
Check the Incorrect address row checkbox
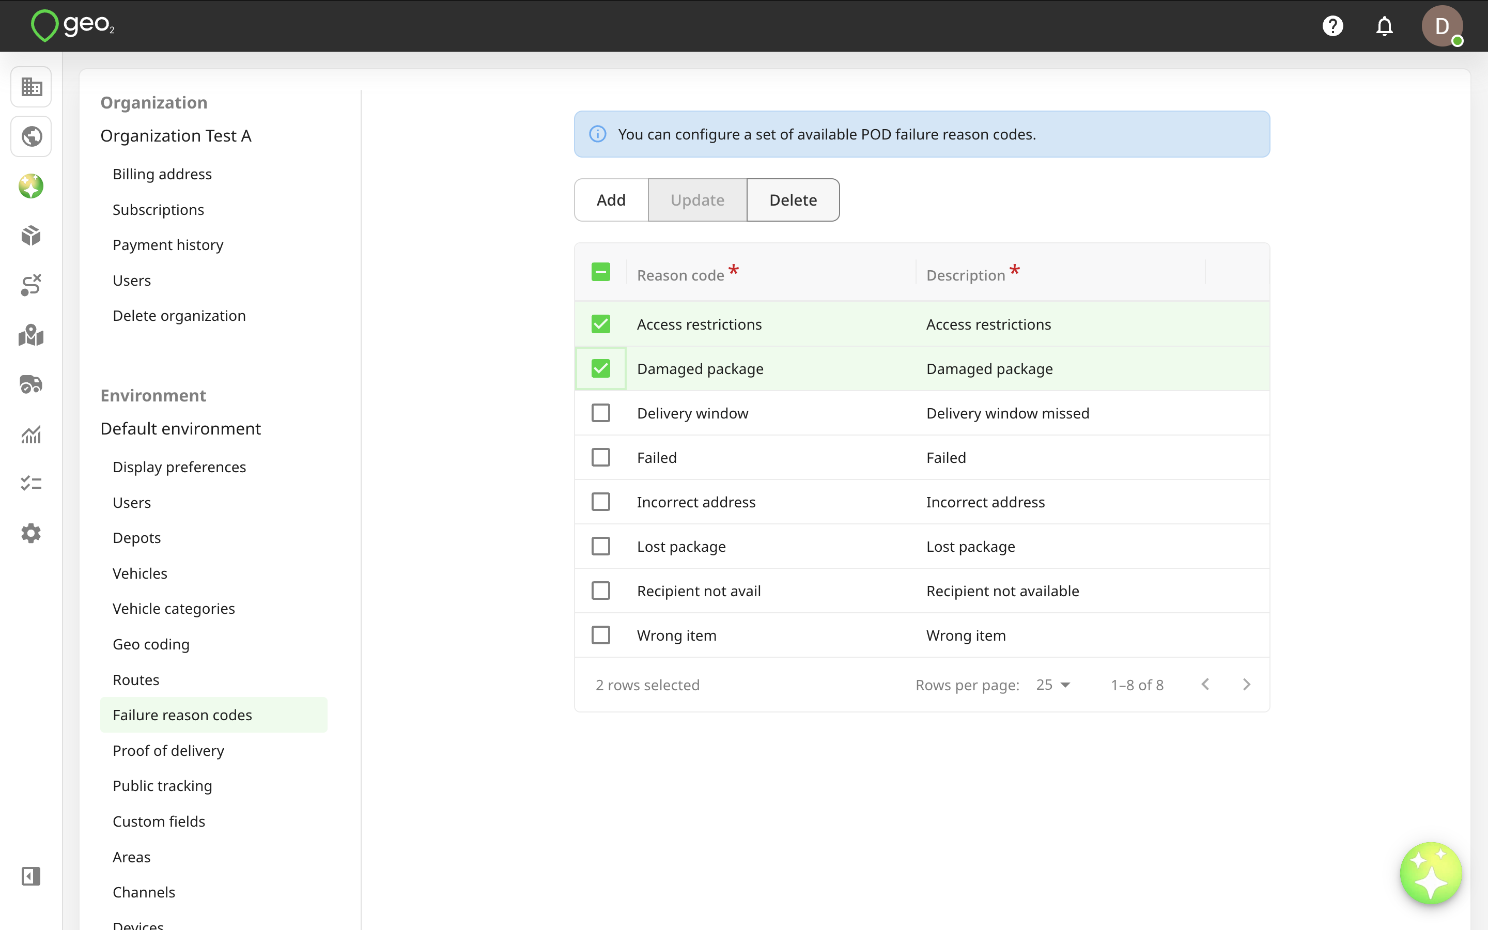600,502
